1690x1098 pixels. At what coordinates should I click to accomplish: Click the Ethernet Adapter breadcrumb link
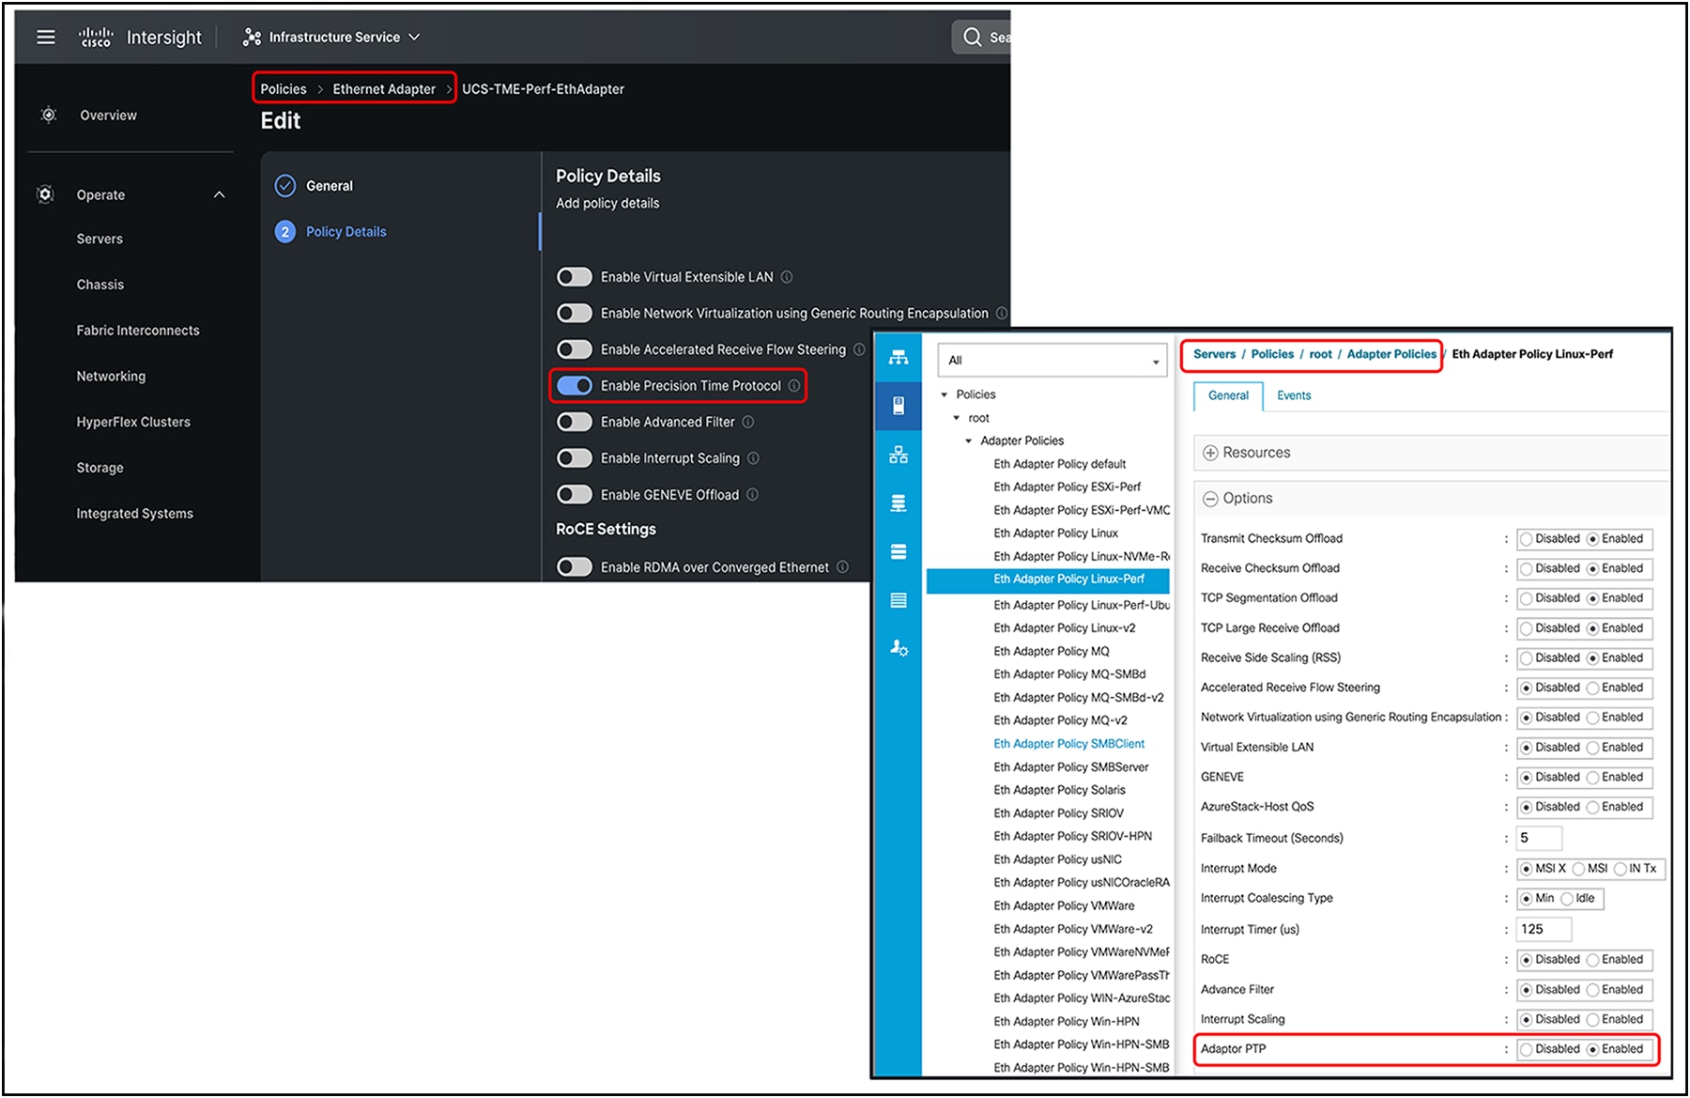click(x=384, y=89)
